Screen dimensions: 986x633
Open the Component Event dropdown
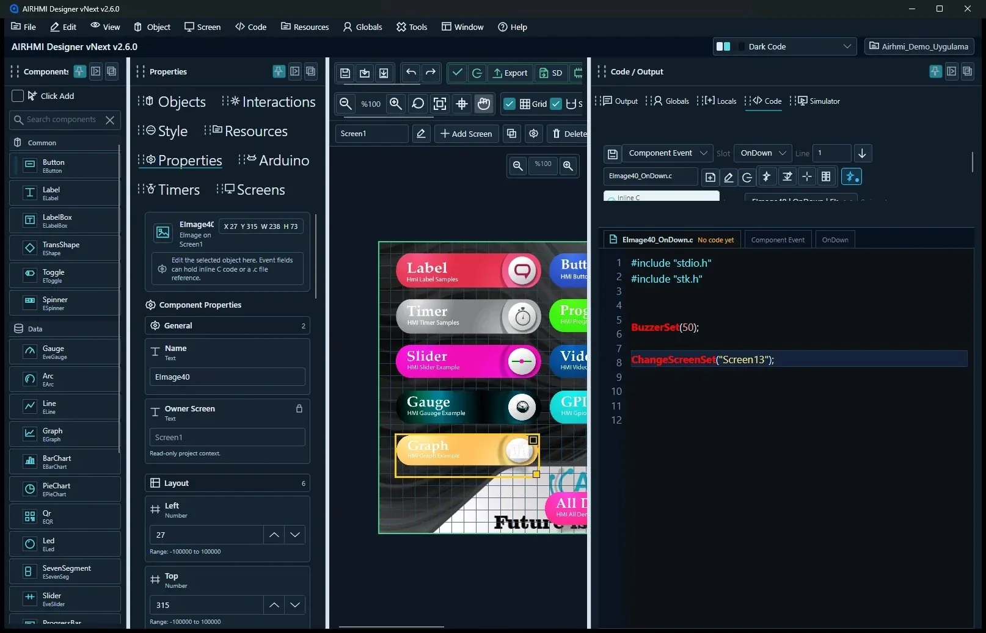pos(668,153)
